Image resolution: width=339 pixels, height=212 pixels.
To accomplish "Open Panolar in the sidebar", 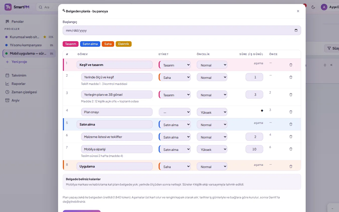I will tap(29, 21).
